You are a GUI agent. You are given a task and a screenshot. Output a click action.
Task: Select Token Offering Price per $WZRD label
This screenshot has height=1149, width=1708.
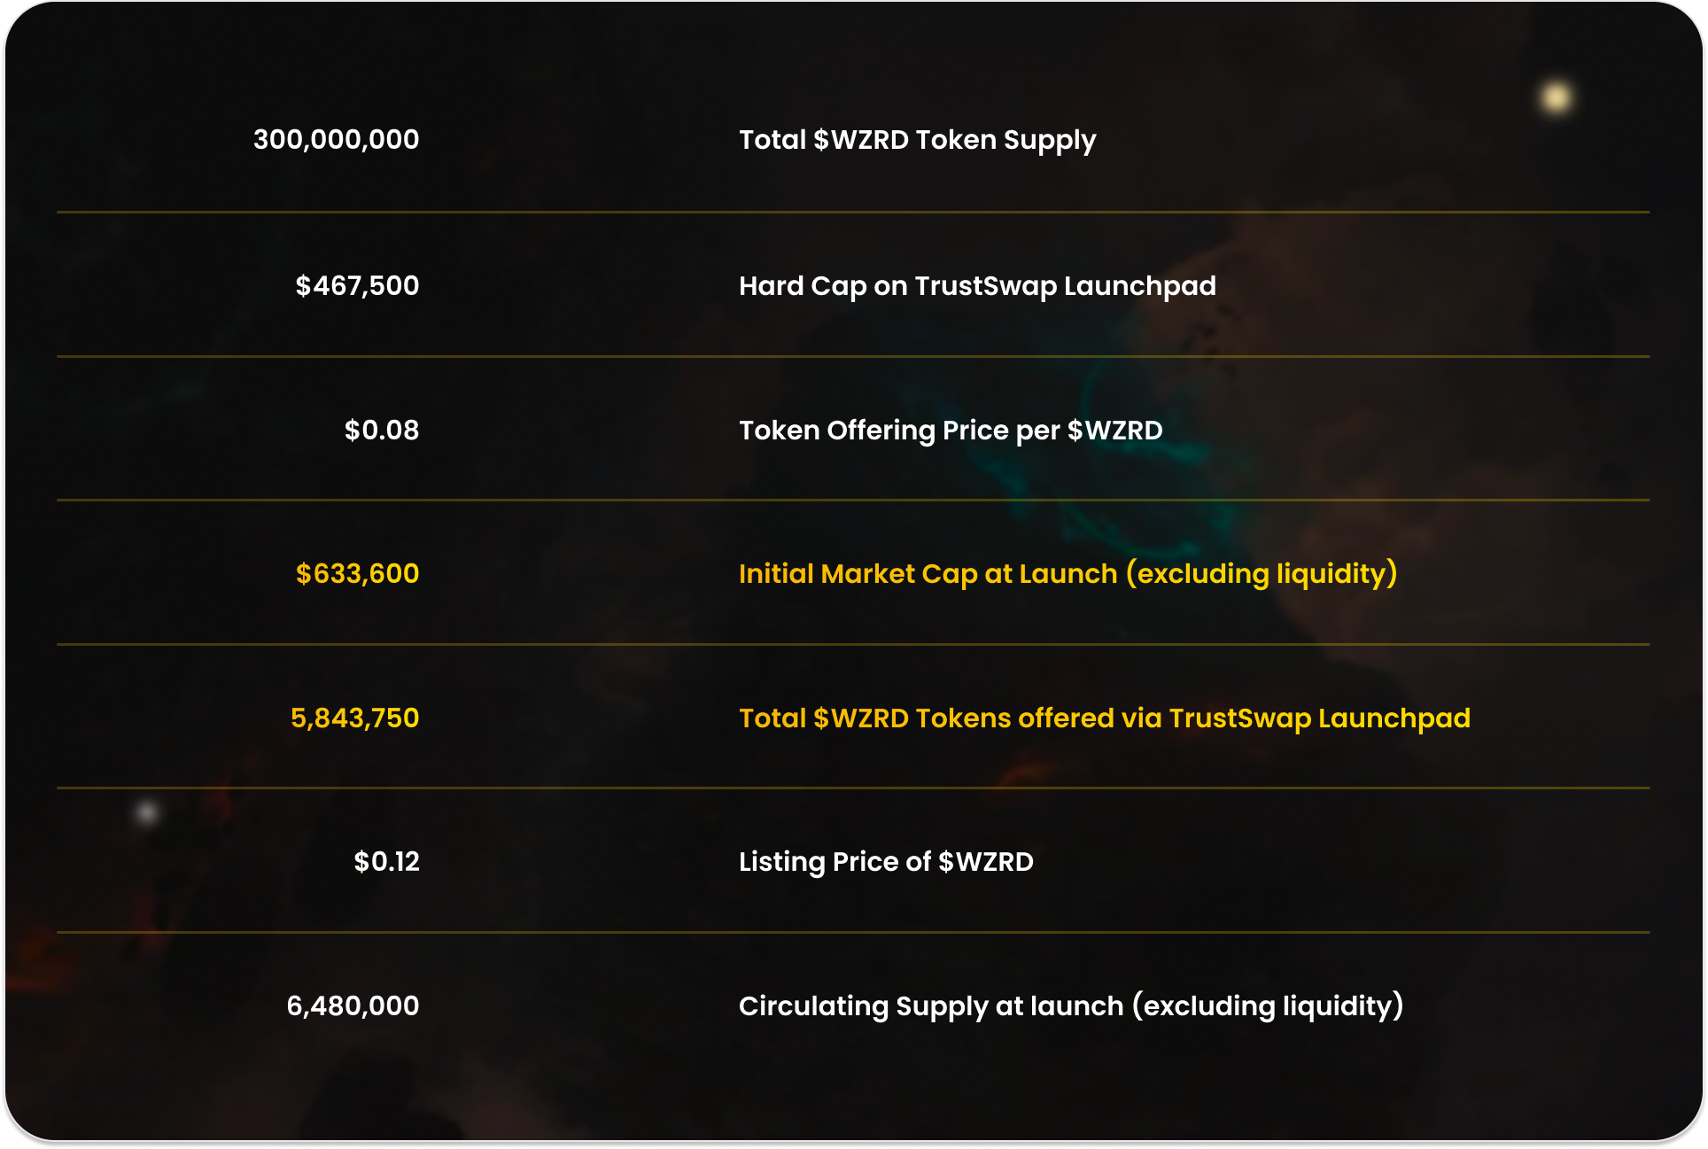pos(951,431)
